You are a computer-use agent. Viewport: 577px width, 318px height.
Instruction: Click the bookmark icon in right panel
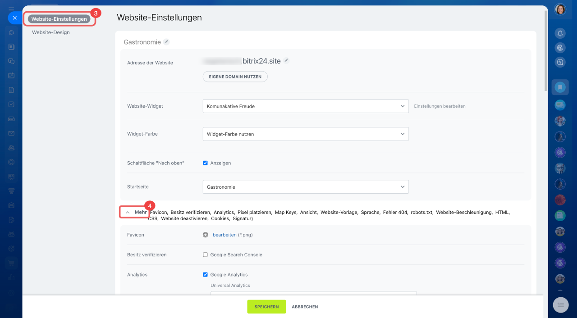pos(560,87)
